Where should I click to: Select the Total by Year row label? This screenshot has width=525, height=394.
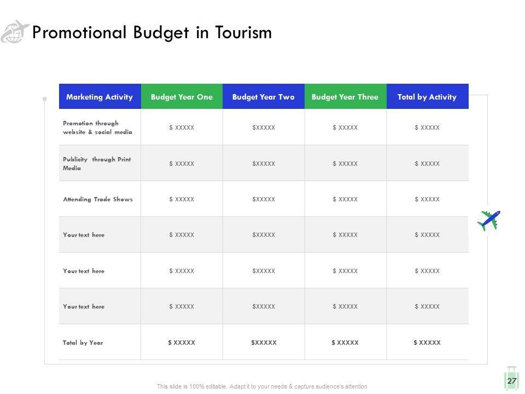coord(83,343)
